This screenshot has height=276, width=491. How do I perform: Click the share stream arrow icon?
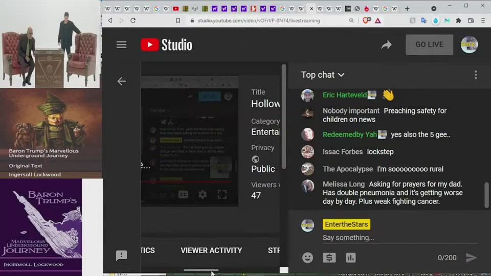(x=386, y=45)
